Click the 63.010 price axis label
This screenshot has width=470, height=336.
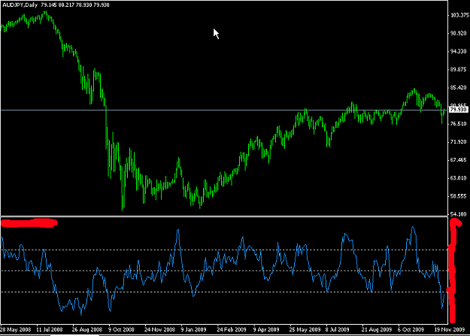[x=459, y=178]
